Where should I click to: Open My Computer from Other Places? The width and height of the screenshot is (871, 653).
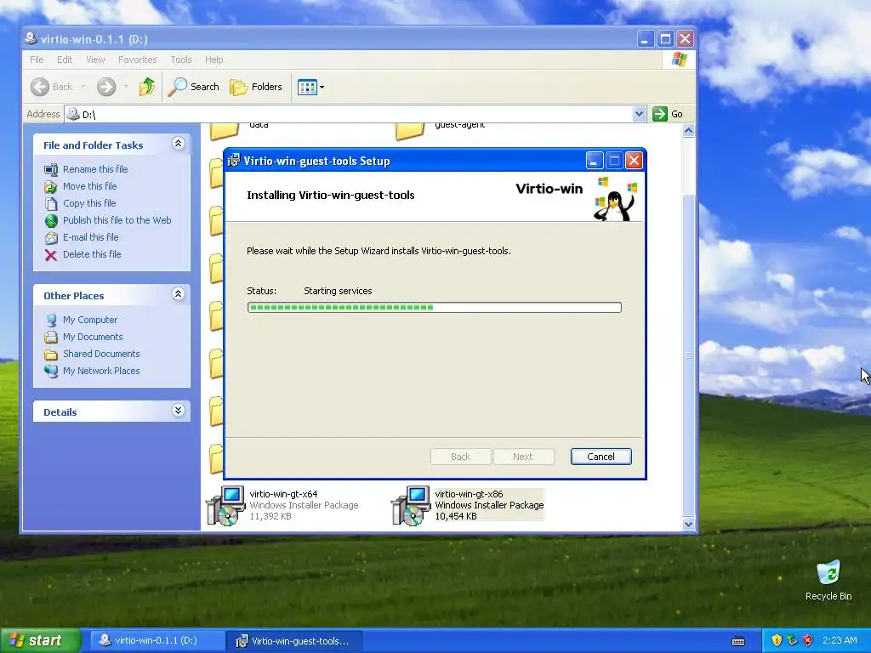[x=90, y=320]
